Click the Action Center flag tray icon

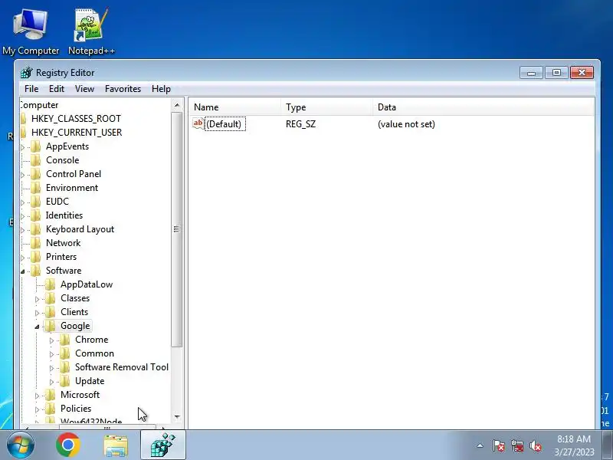pyautogui.click(x=499, y=445)
